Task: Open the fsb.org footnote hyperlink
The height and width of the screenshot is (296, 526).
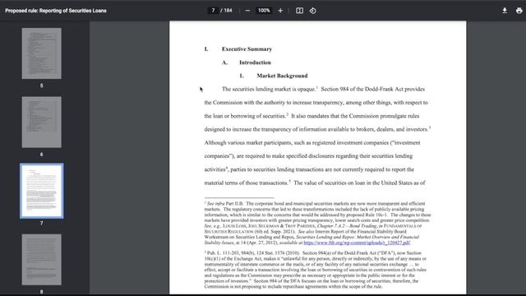Action: pyautogui.click(x=357, y=243)
